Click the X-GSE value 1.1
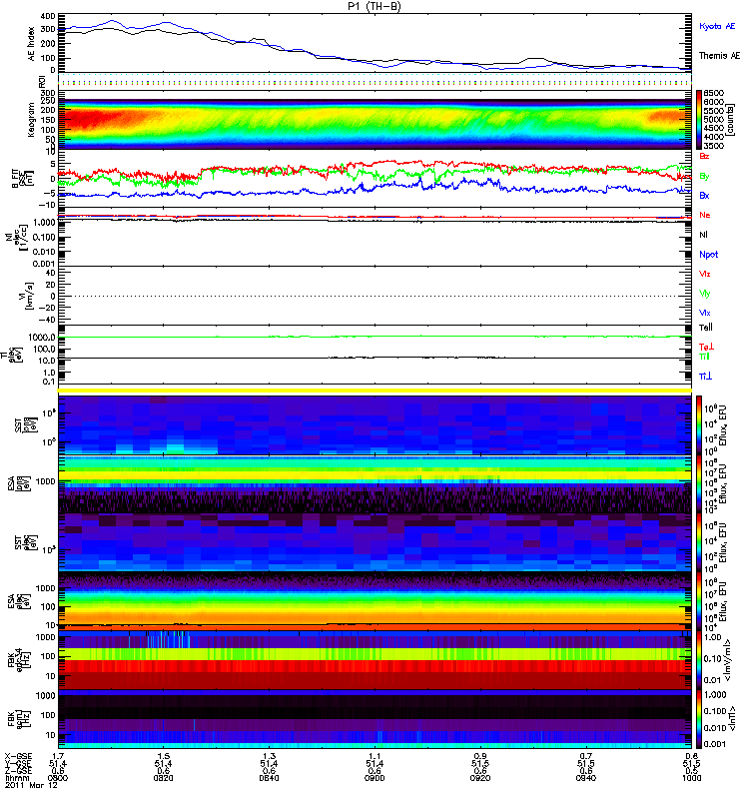This screenshot has height=799, width=749. 374,757
